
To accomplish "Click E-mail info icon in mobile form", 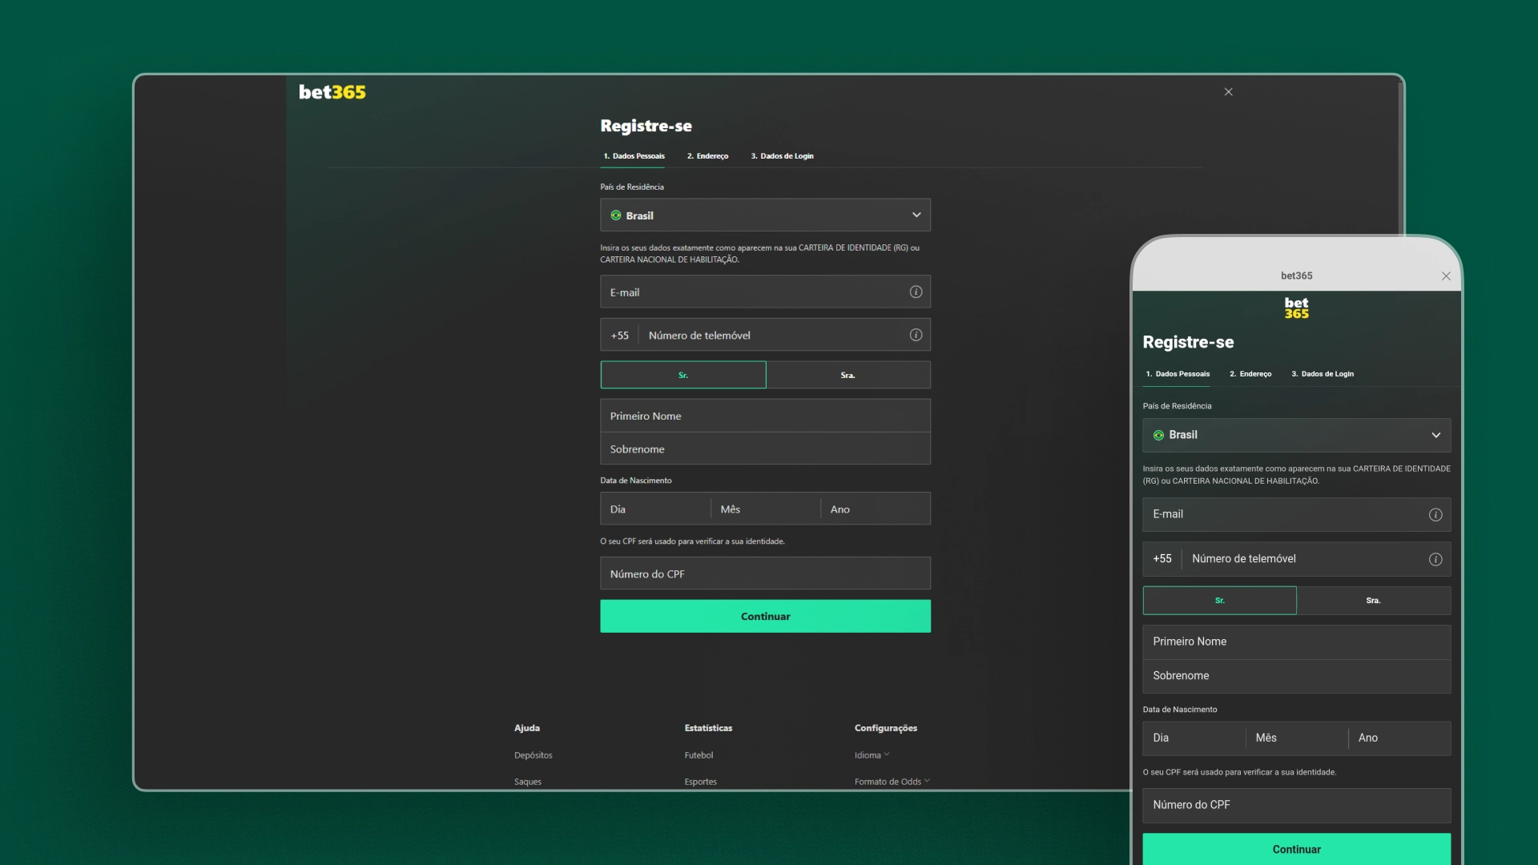I will click(x=1435, y=515).
